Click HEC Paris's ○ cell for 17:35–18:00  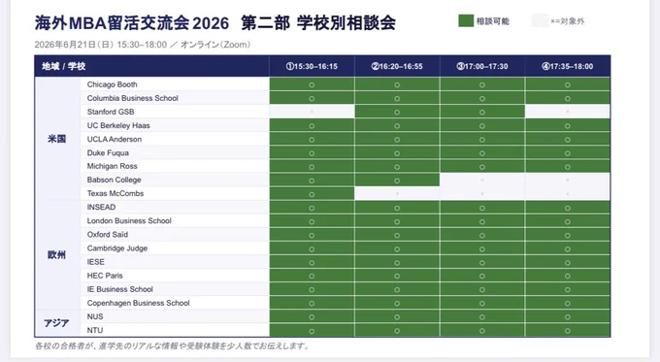568,276
